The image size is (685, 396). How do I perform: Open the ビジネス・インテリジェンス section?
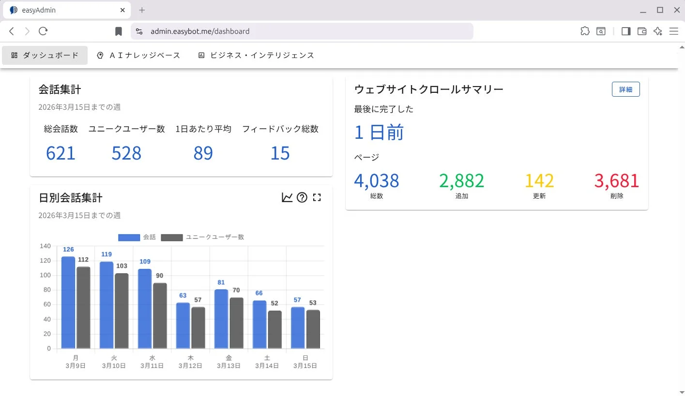(256, 55)
